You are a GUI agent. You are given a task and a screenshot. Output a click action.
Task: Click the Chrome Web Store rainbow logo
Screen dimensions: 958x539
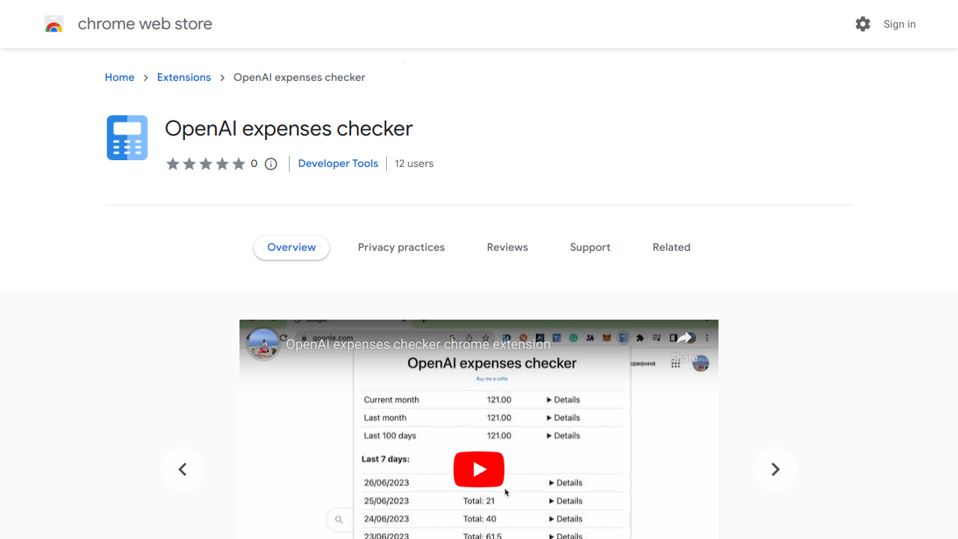(x=54, y=24)
